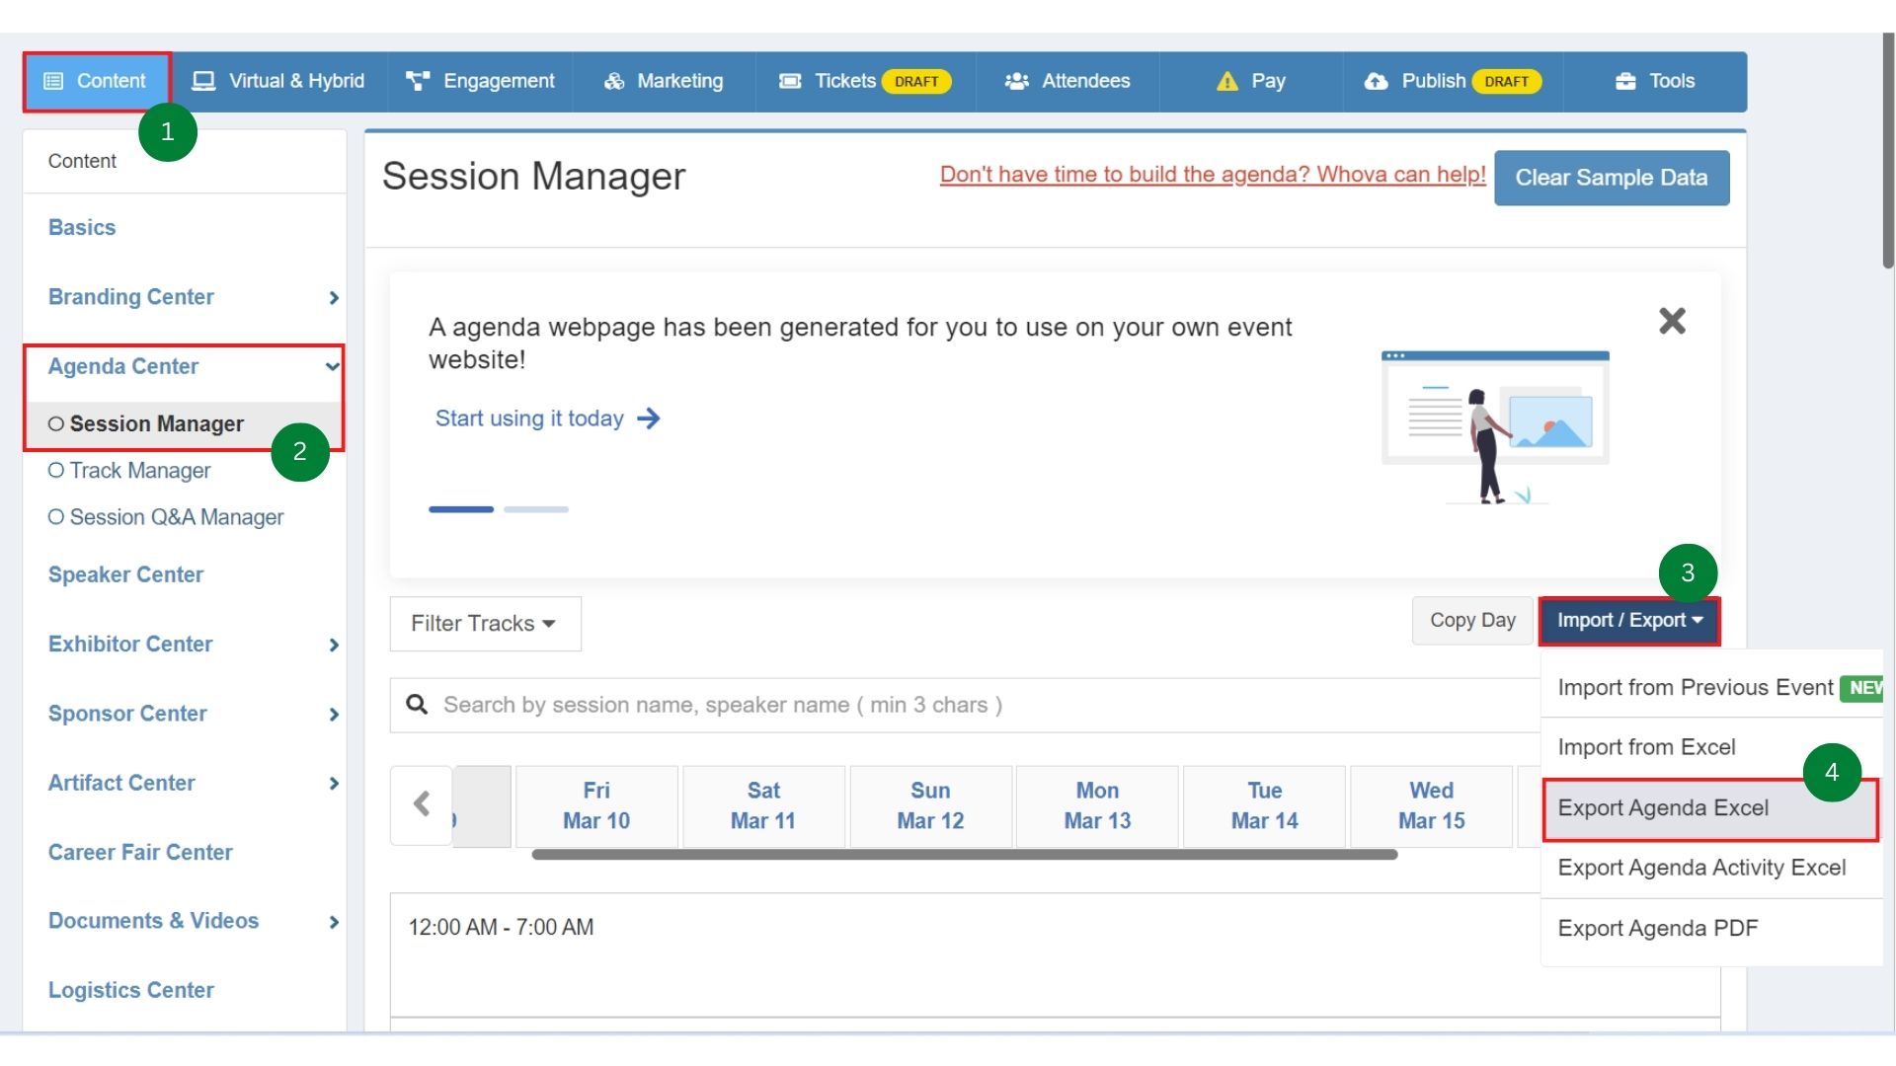The image size is (1896, 1066).
Task: Select Session Manager radio option
Action: [56, 424]
